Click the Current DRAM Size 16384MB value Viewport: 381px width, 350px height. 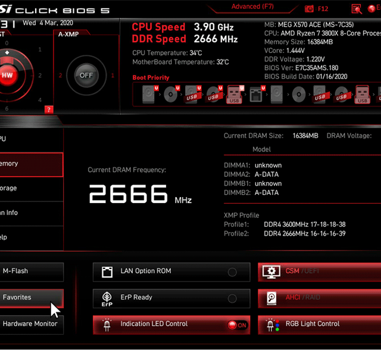click(305, 136)
